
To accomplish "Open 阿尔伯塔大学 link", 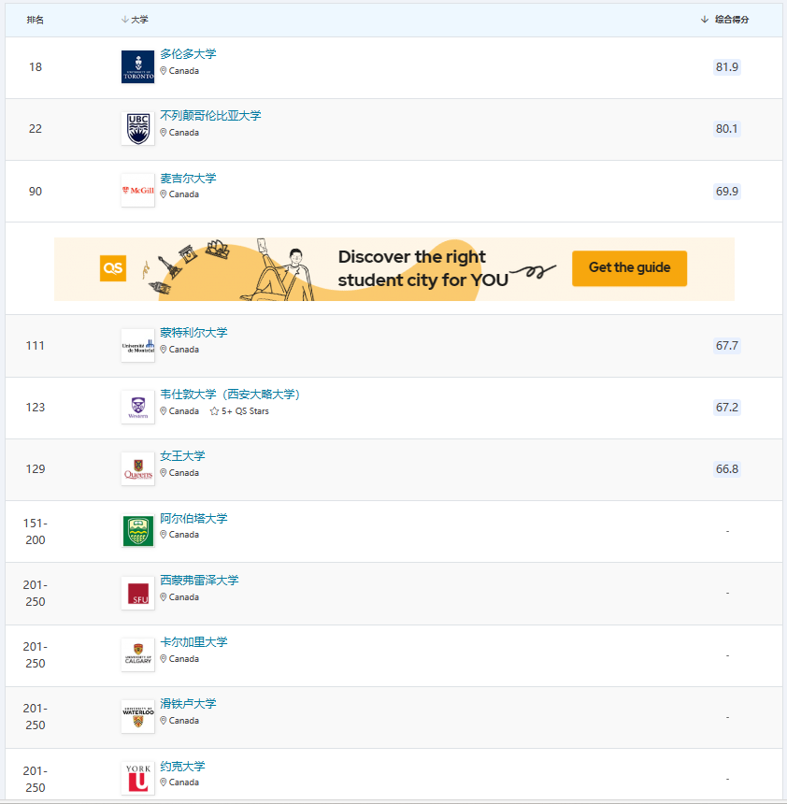I will pyautogui.click(x=193, y=518).
